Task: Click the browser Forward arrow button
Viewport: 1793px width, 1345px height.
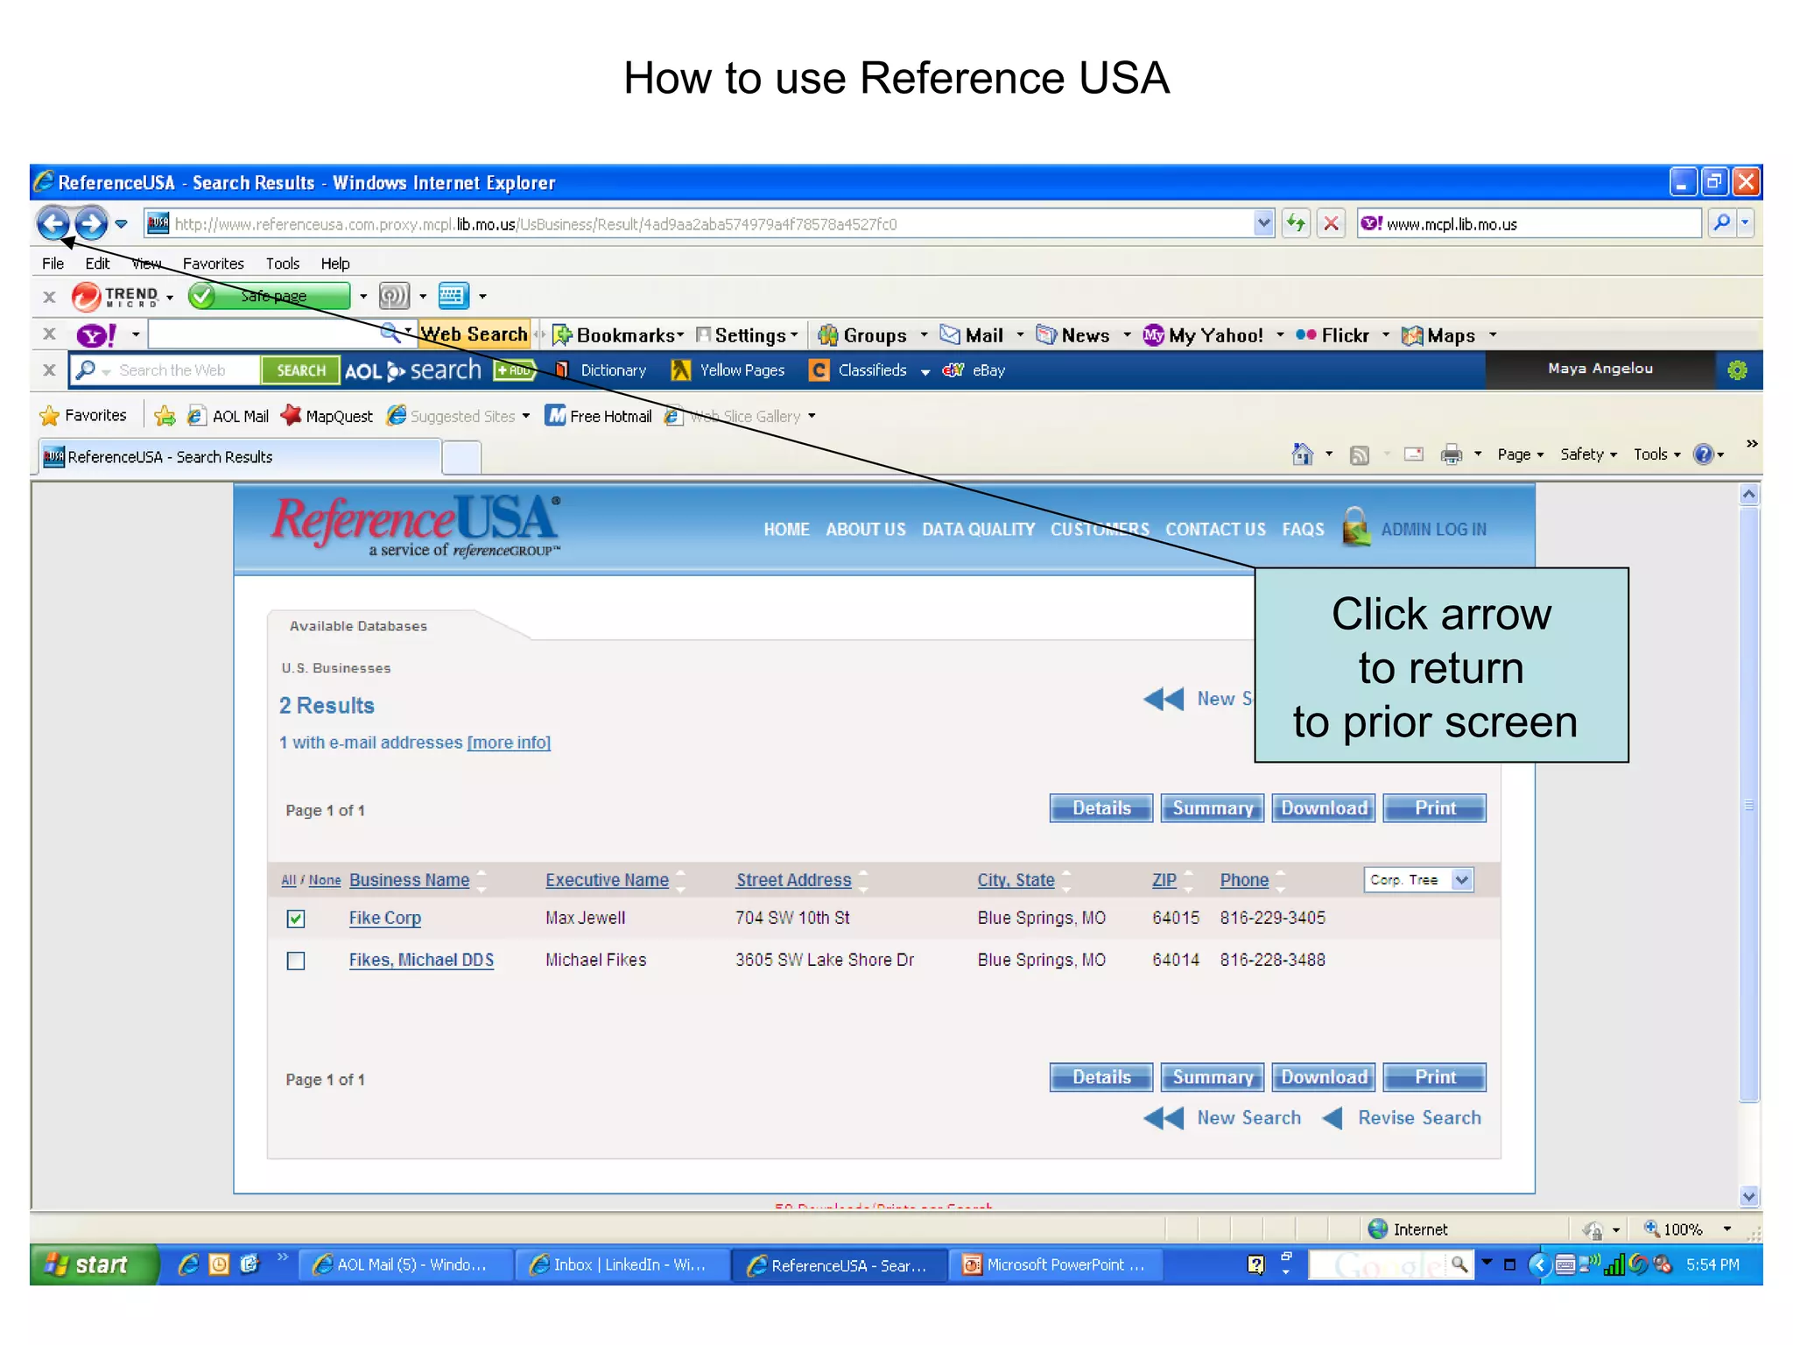Action: pos(91,223)
